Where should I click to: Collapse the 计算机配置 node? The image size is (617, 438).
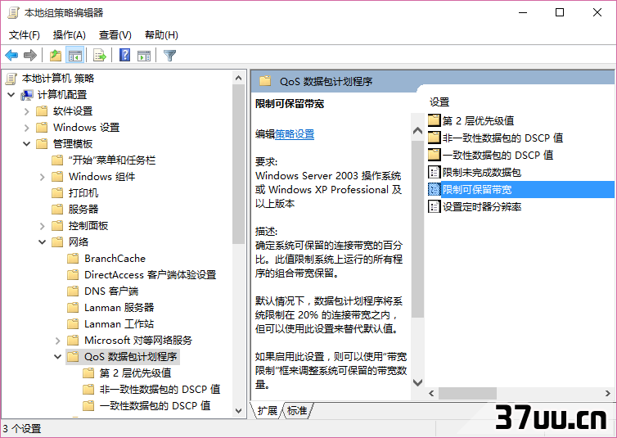[x=11, y=95]
